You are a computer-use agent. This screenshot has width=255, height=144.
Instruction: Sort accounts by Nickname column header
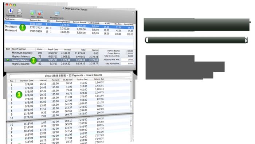[x=17, y=19]
